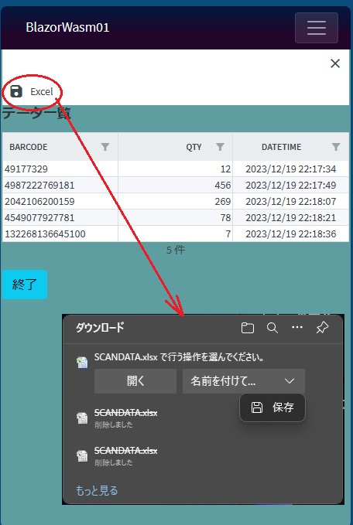Filter the DATETIME column
The width and height of the screenshot is (353, 525).
[x=335, y=147]
